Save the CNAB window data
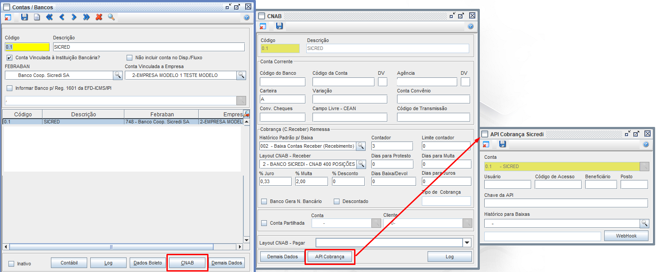 [x=279, y=26]
